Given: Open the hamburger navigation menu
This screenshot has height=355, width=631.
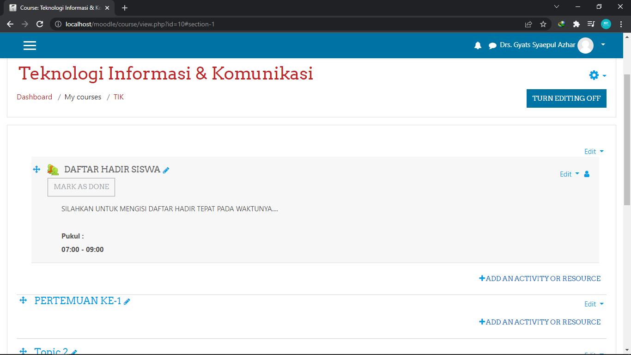Looking at the screenshot, I should point(30,45).
